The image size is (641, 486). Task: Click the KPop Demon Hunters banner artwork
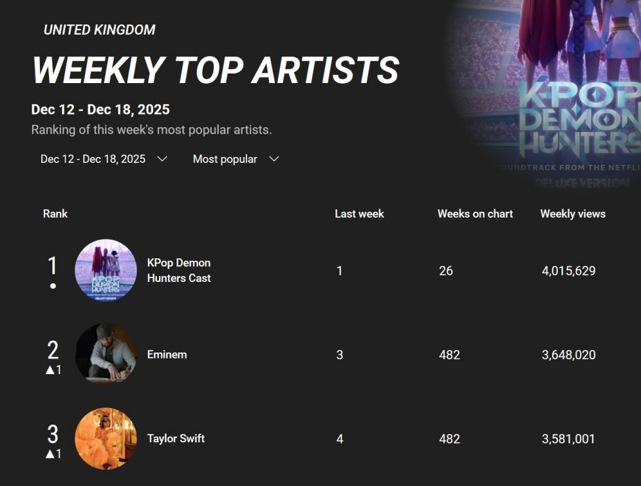[x=569, y=98]
